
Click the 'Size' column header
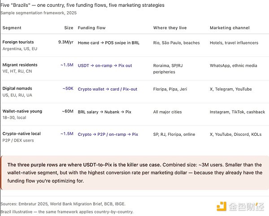(x=69, y=28)
